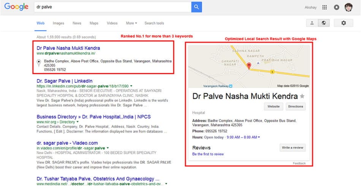This screenshot has height=191, width=361.
Task: Click Be the first to review link
Action: pos(208,154)
